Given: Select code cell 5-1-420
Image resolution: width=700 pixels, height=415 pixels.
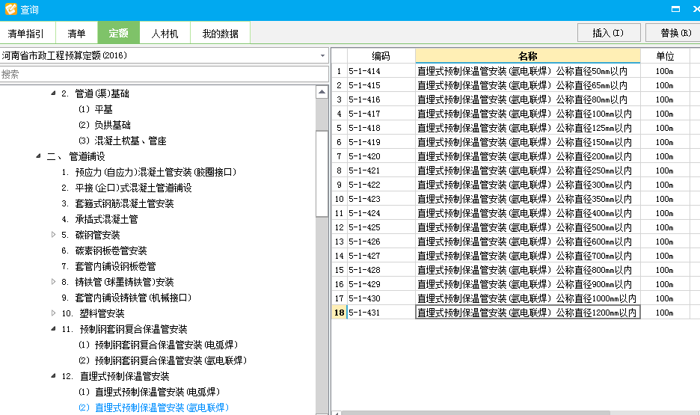Looking at the screenshot, I should click(381, 156).
